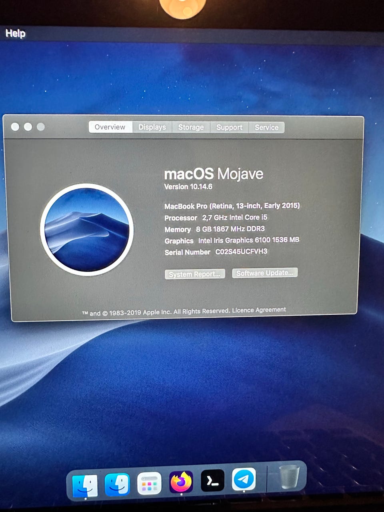Open the Storage tab
Viewport: 384px width, 512px height.
191,127
